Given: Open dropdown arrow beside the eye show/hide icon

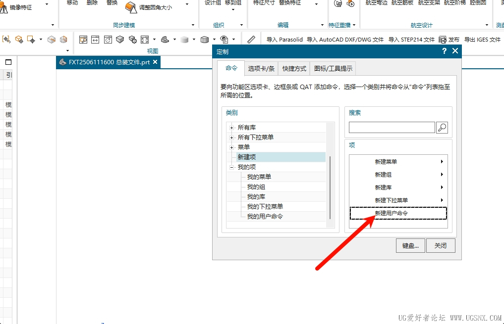Looking at the screenshot, I should coord(234,40).
